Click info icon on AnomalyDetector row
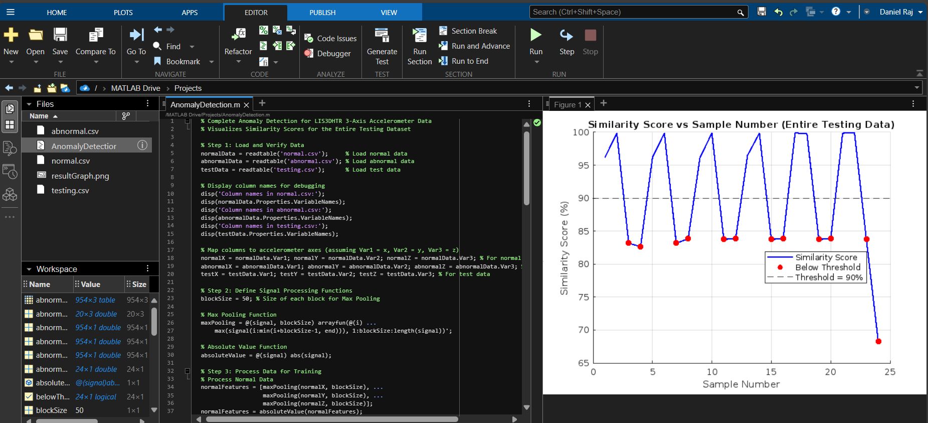The image size is (928, 423). pyautogui.click(x=142, y=146)
